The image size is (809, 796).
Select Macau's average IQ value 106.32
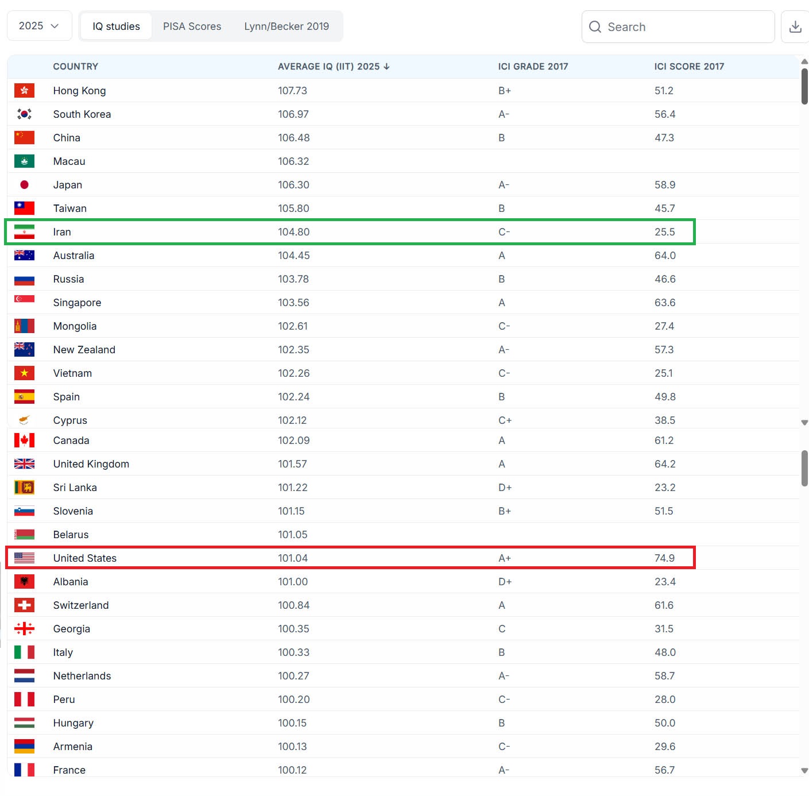coord(293,161)
